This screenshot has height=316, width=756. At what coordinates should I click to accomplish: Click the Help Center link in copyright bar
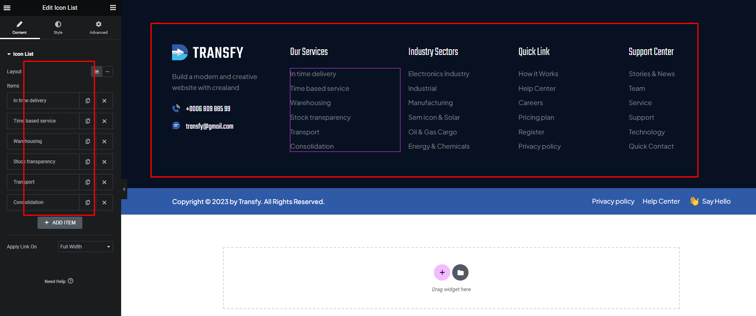click(661, 201)
